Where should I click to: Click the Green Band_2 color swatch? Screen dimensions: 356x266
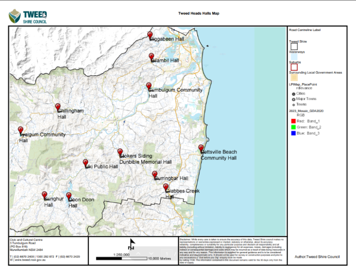pos(293,127)
